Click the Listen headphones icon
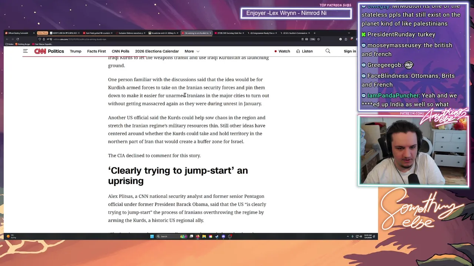 click(x=298, y=51)
